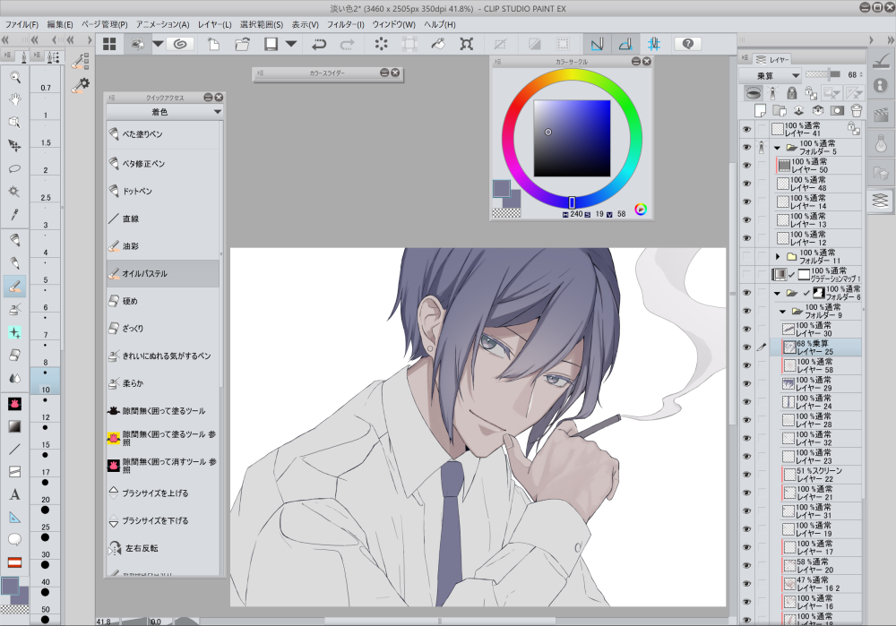Select the Zoom magnifier tool

[x=14, y=77]
